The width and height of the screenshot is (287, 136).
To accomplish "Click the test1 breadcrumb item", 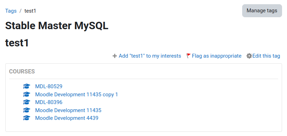I will coord(30,11).
